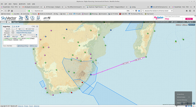
Task: Click the search box go arrow
Action: pyautogui.click(x=172, y=11)
